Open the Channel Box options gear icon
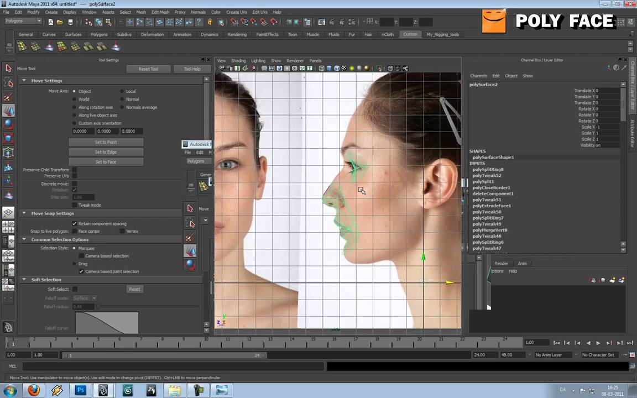 615,67
